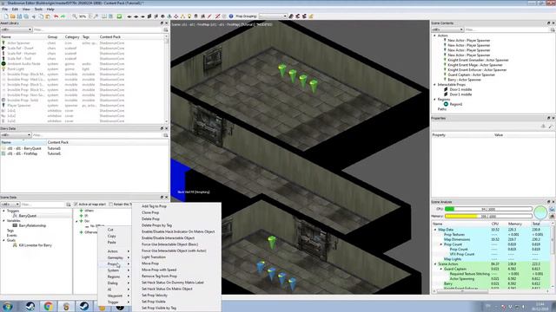Click the green square toolbar icon
The width and height of the screenshot is (556, 312).
click(x=119, y=16)
